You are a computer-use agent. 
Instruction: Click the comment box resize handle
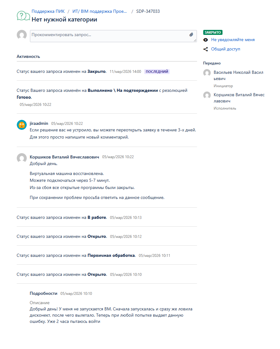pos(195,40)
